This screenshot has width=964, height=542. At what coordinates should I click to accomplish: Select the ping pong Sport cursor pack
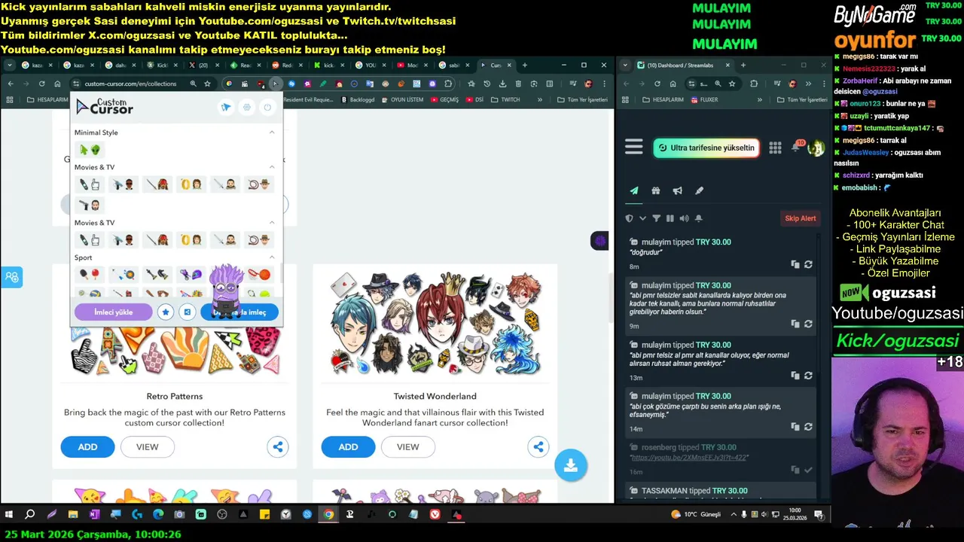(89, 275)
